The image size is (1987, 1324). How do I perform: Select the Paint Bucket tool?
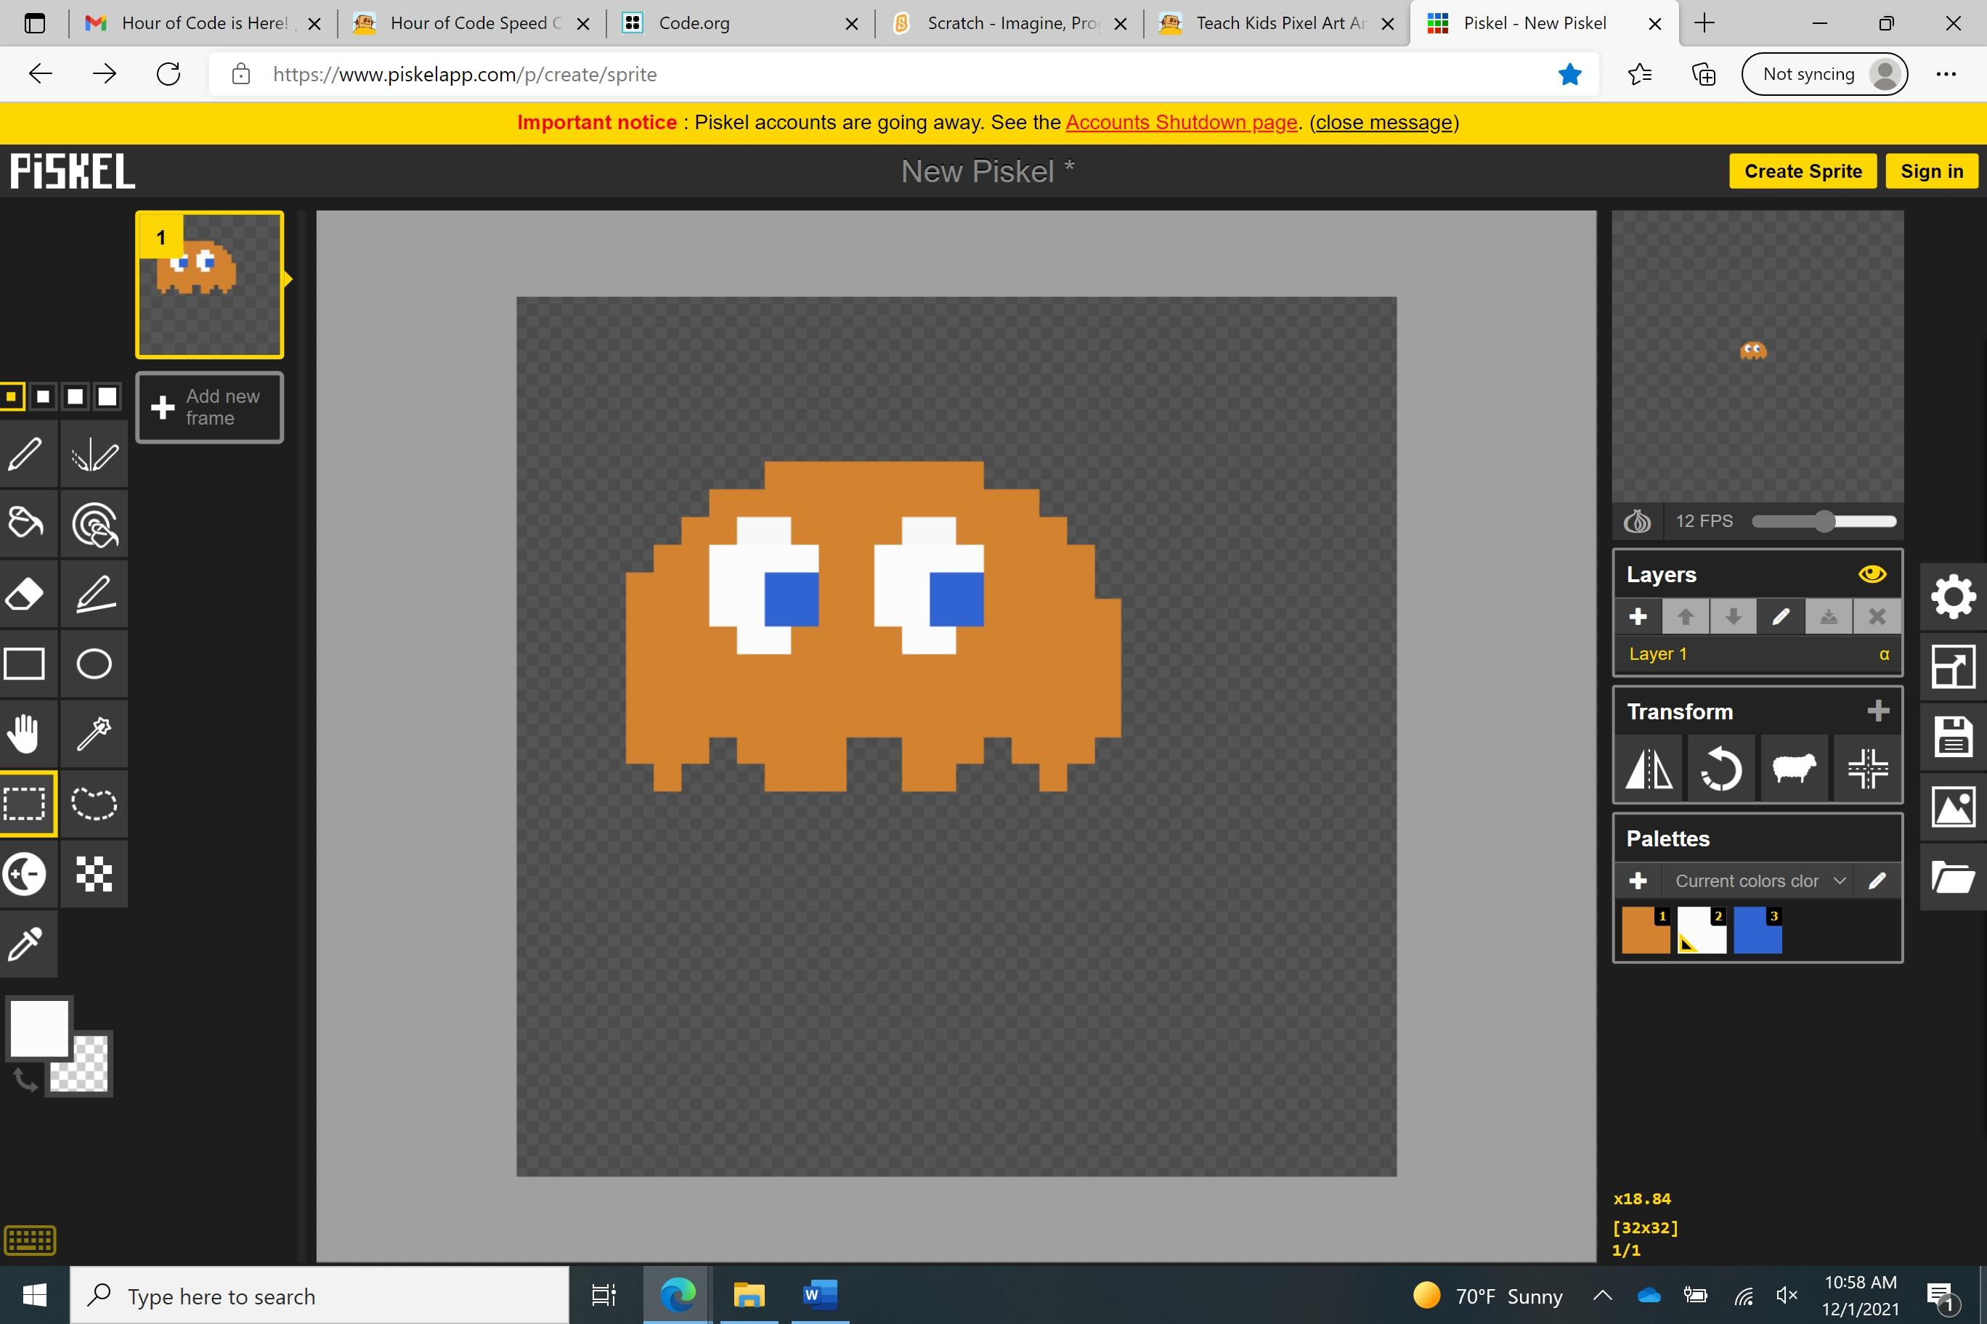point(25,523)
